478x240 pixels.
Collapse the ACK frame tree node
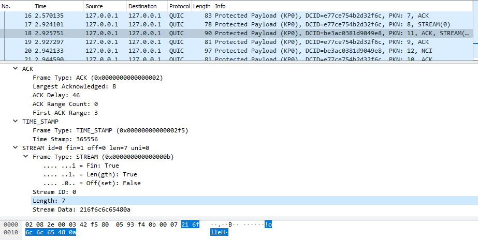pos(15,69)
